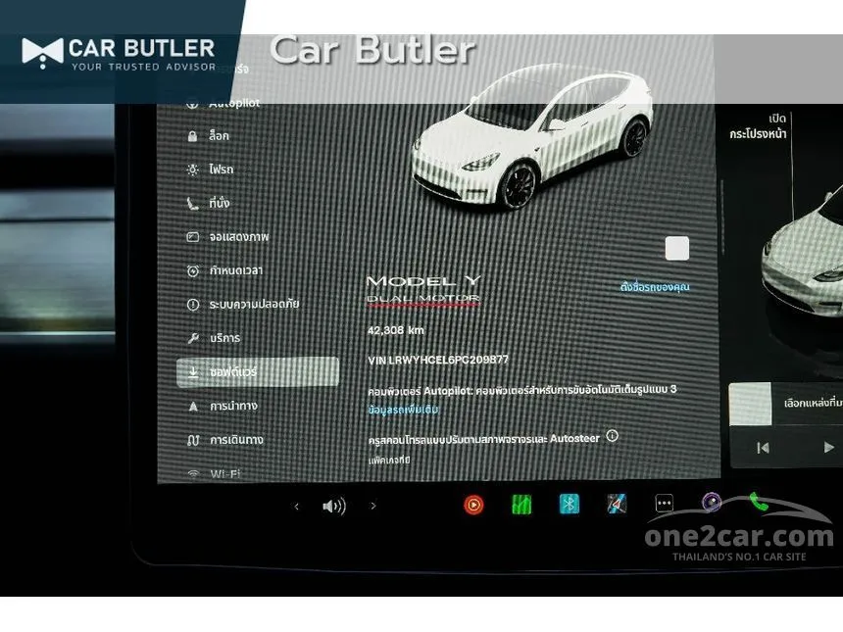Open the Autopilot settings menu
Viewport: 843px width, 632px height.
[223, 103]
